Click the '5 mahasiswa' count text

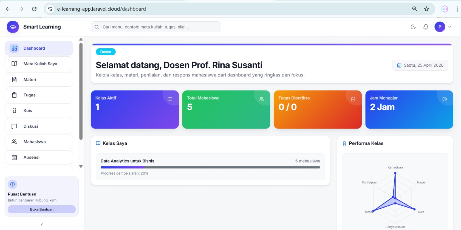[308, 161]
